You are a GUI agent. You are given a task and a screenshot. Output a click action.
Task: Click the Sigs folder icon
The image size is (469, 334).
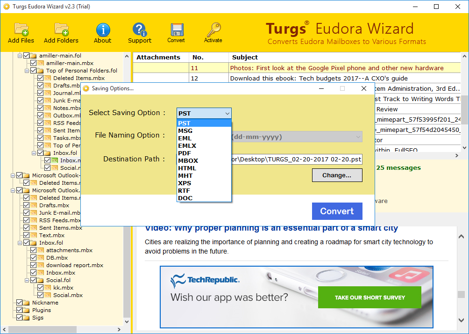point(26,318)
